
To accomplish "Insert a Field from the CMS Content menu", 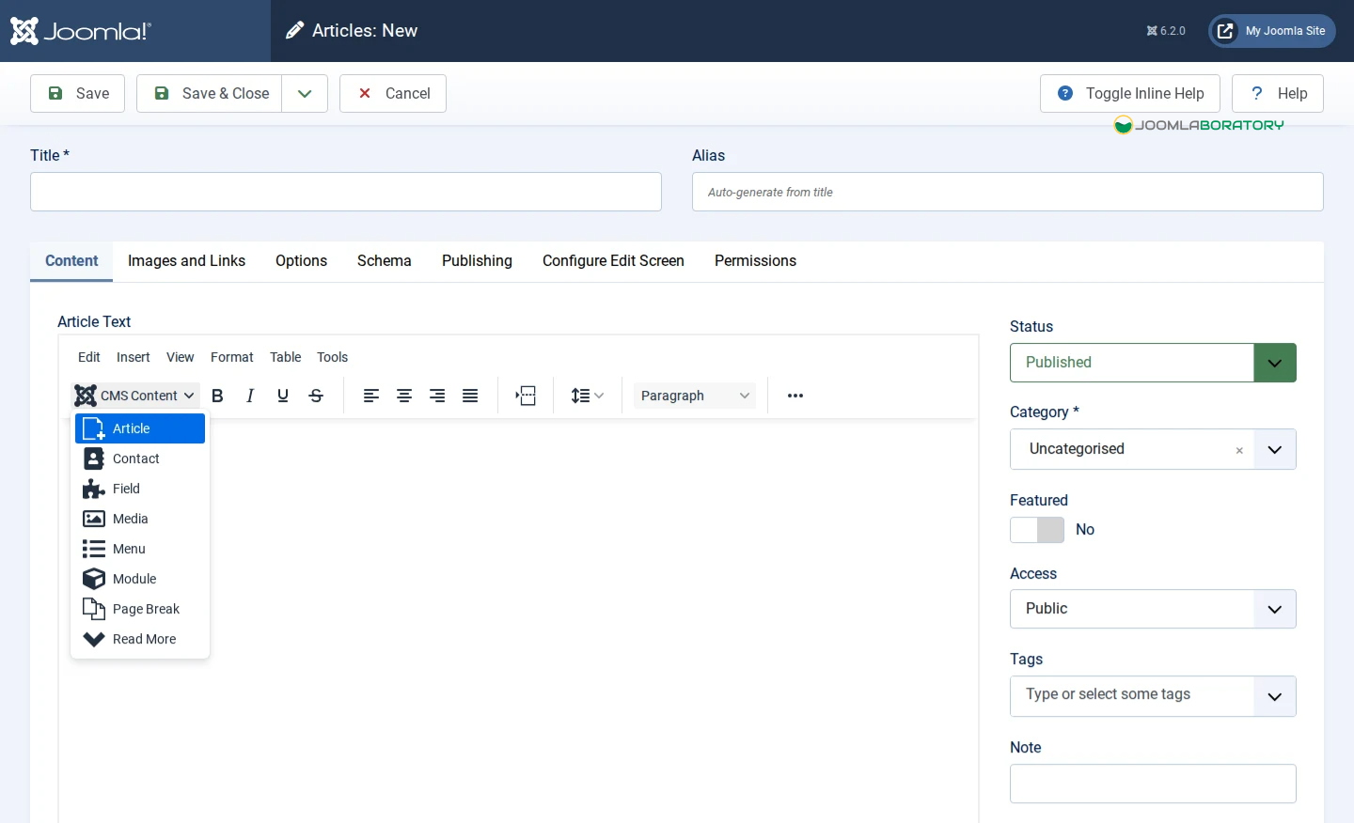I will [x=140, y=489].
